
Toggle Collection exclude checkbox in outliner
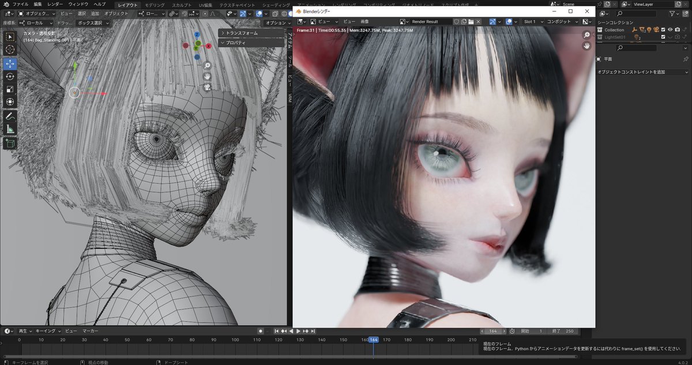point(663,29)
